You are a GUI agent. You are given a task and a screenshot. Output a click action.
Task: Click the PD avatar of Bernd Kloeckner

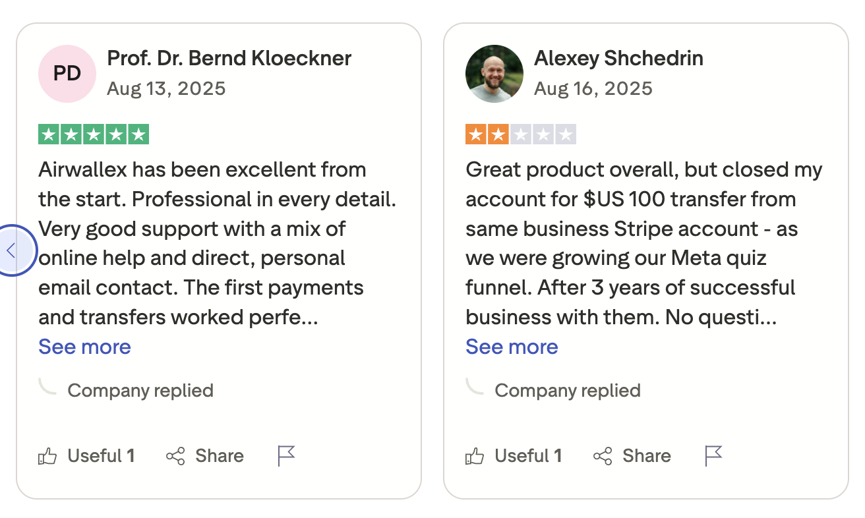pyautogui.click(x=67, y=74)
